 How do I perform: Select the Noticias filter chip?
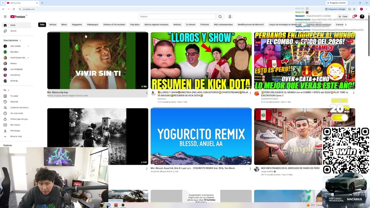177,25
